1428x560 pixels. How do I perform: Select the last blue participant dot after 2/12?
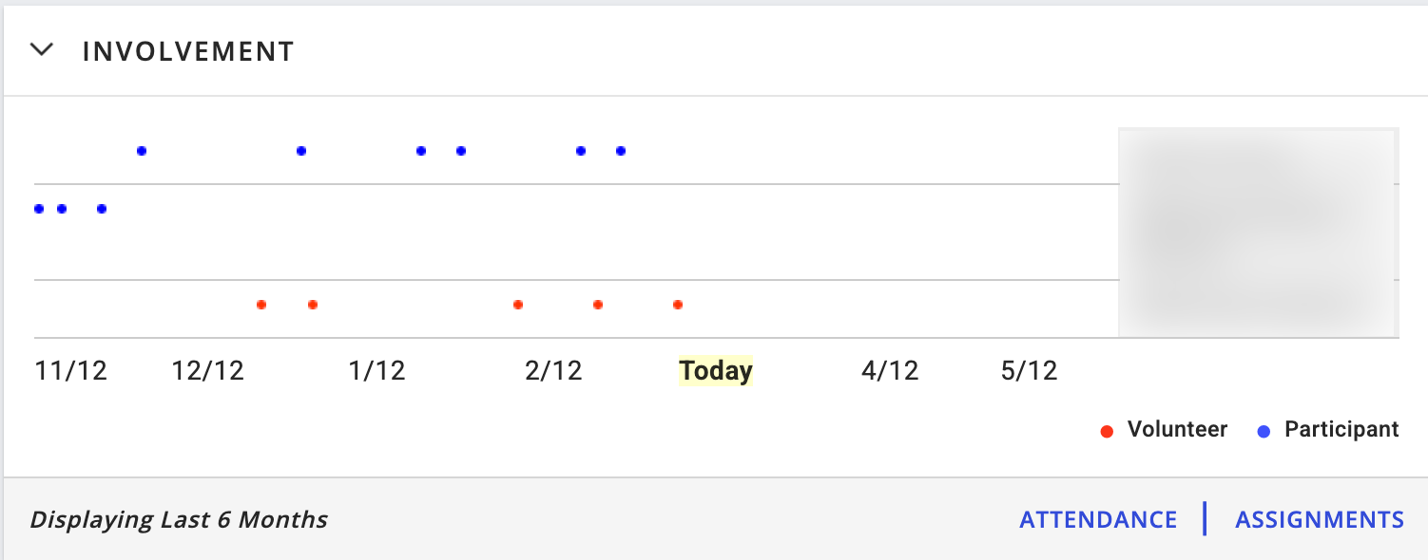tap(621, 151)
